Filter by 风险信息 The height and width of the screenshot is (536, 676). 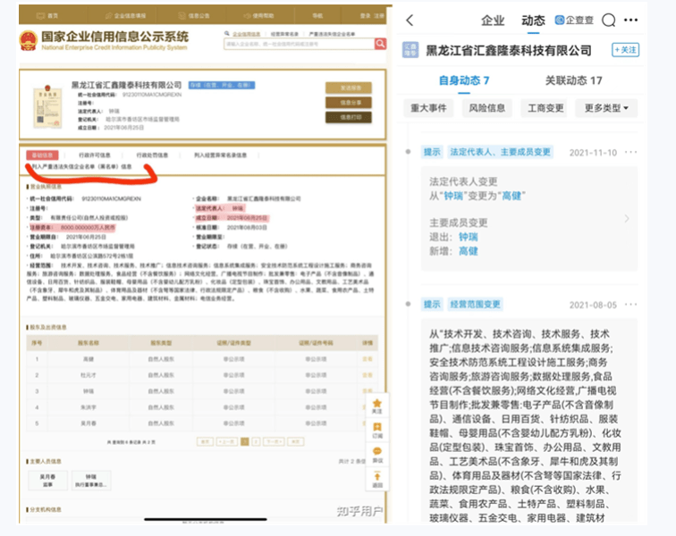(x=487, y=108)
